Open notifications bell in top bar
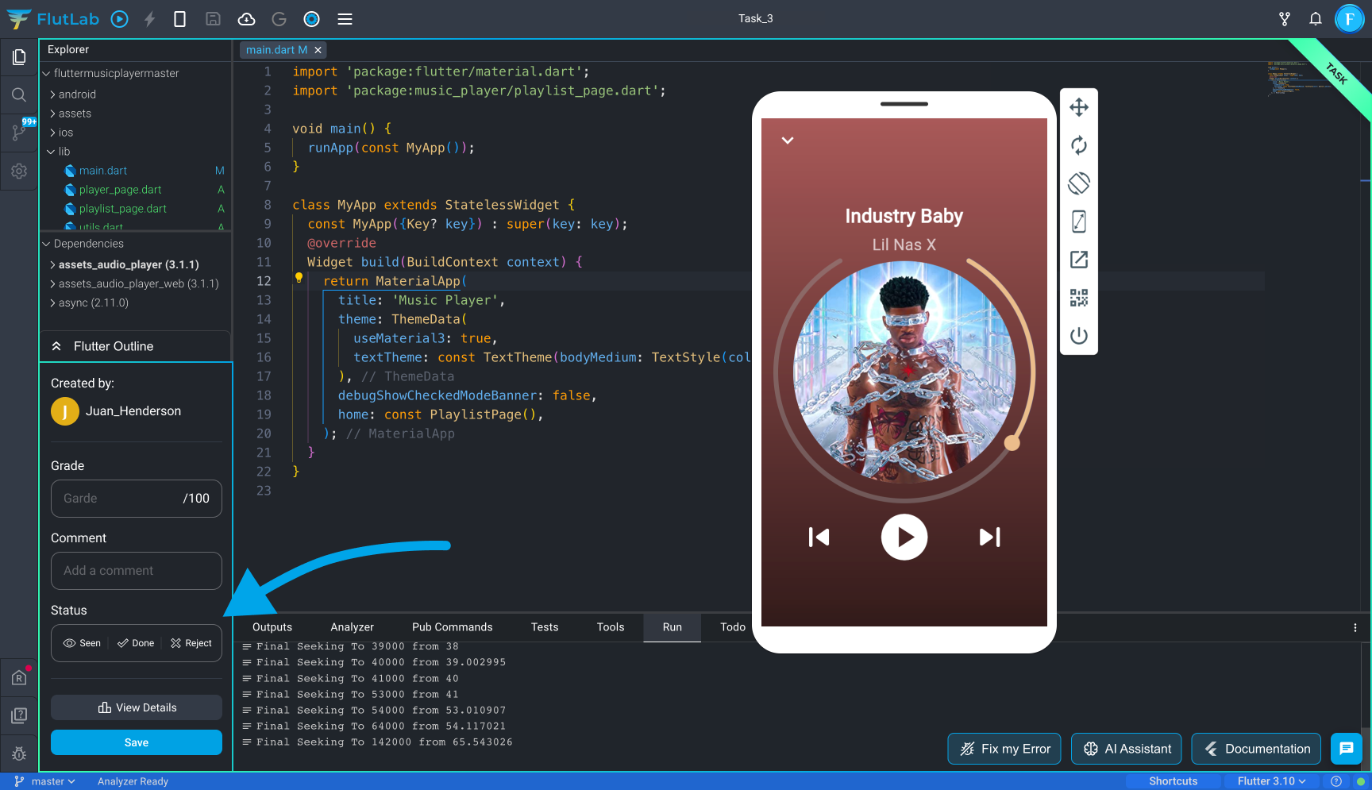This screenshot has width=1372, height=790. coord(1315,19)
